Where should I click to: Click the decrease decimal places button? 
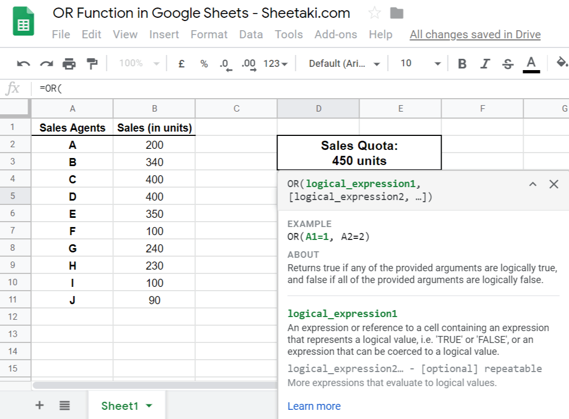point(226,64)
